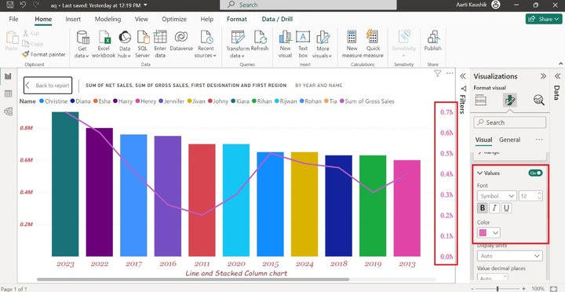Click the Save icon in title bar
Image resolution: width=565 pixels, height=292 pixels.
coord(10,5)
